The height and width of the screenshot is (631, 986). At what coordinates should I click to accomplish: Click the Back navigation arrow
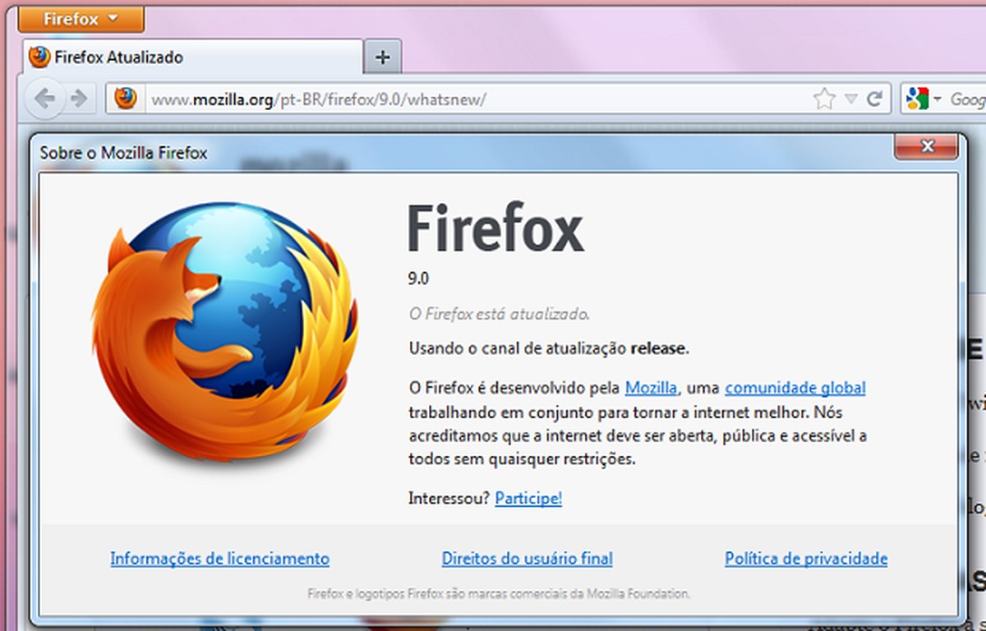coord(44,97)
